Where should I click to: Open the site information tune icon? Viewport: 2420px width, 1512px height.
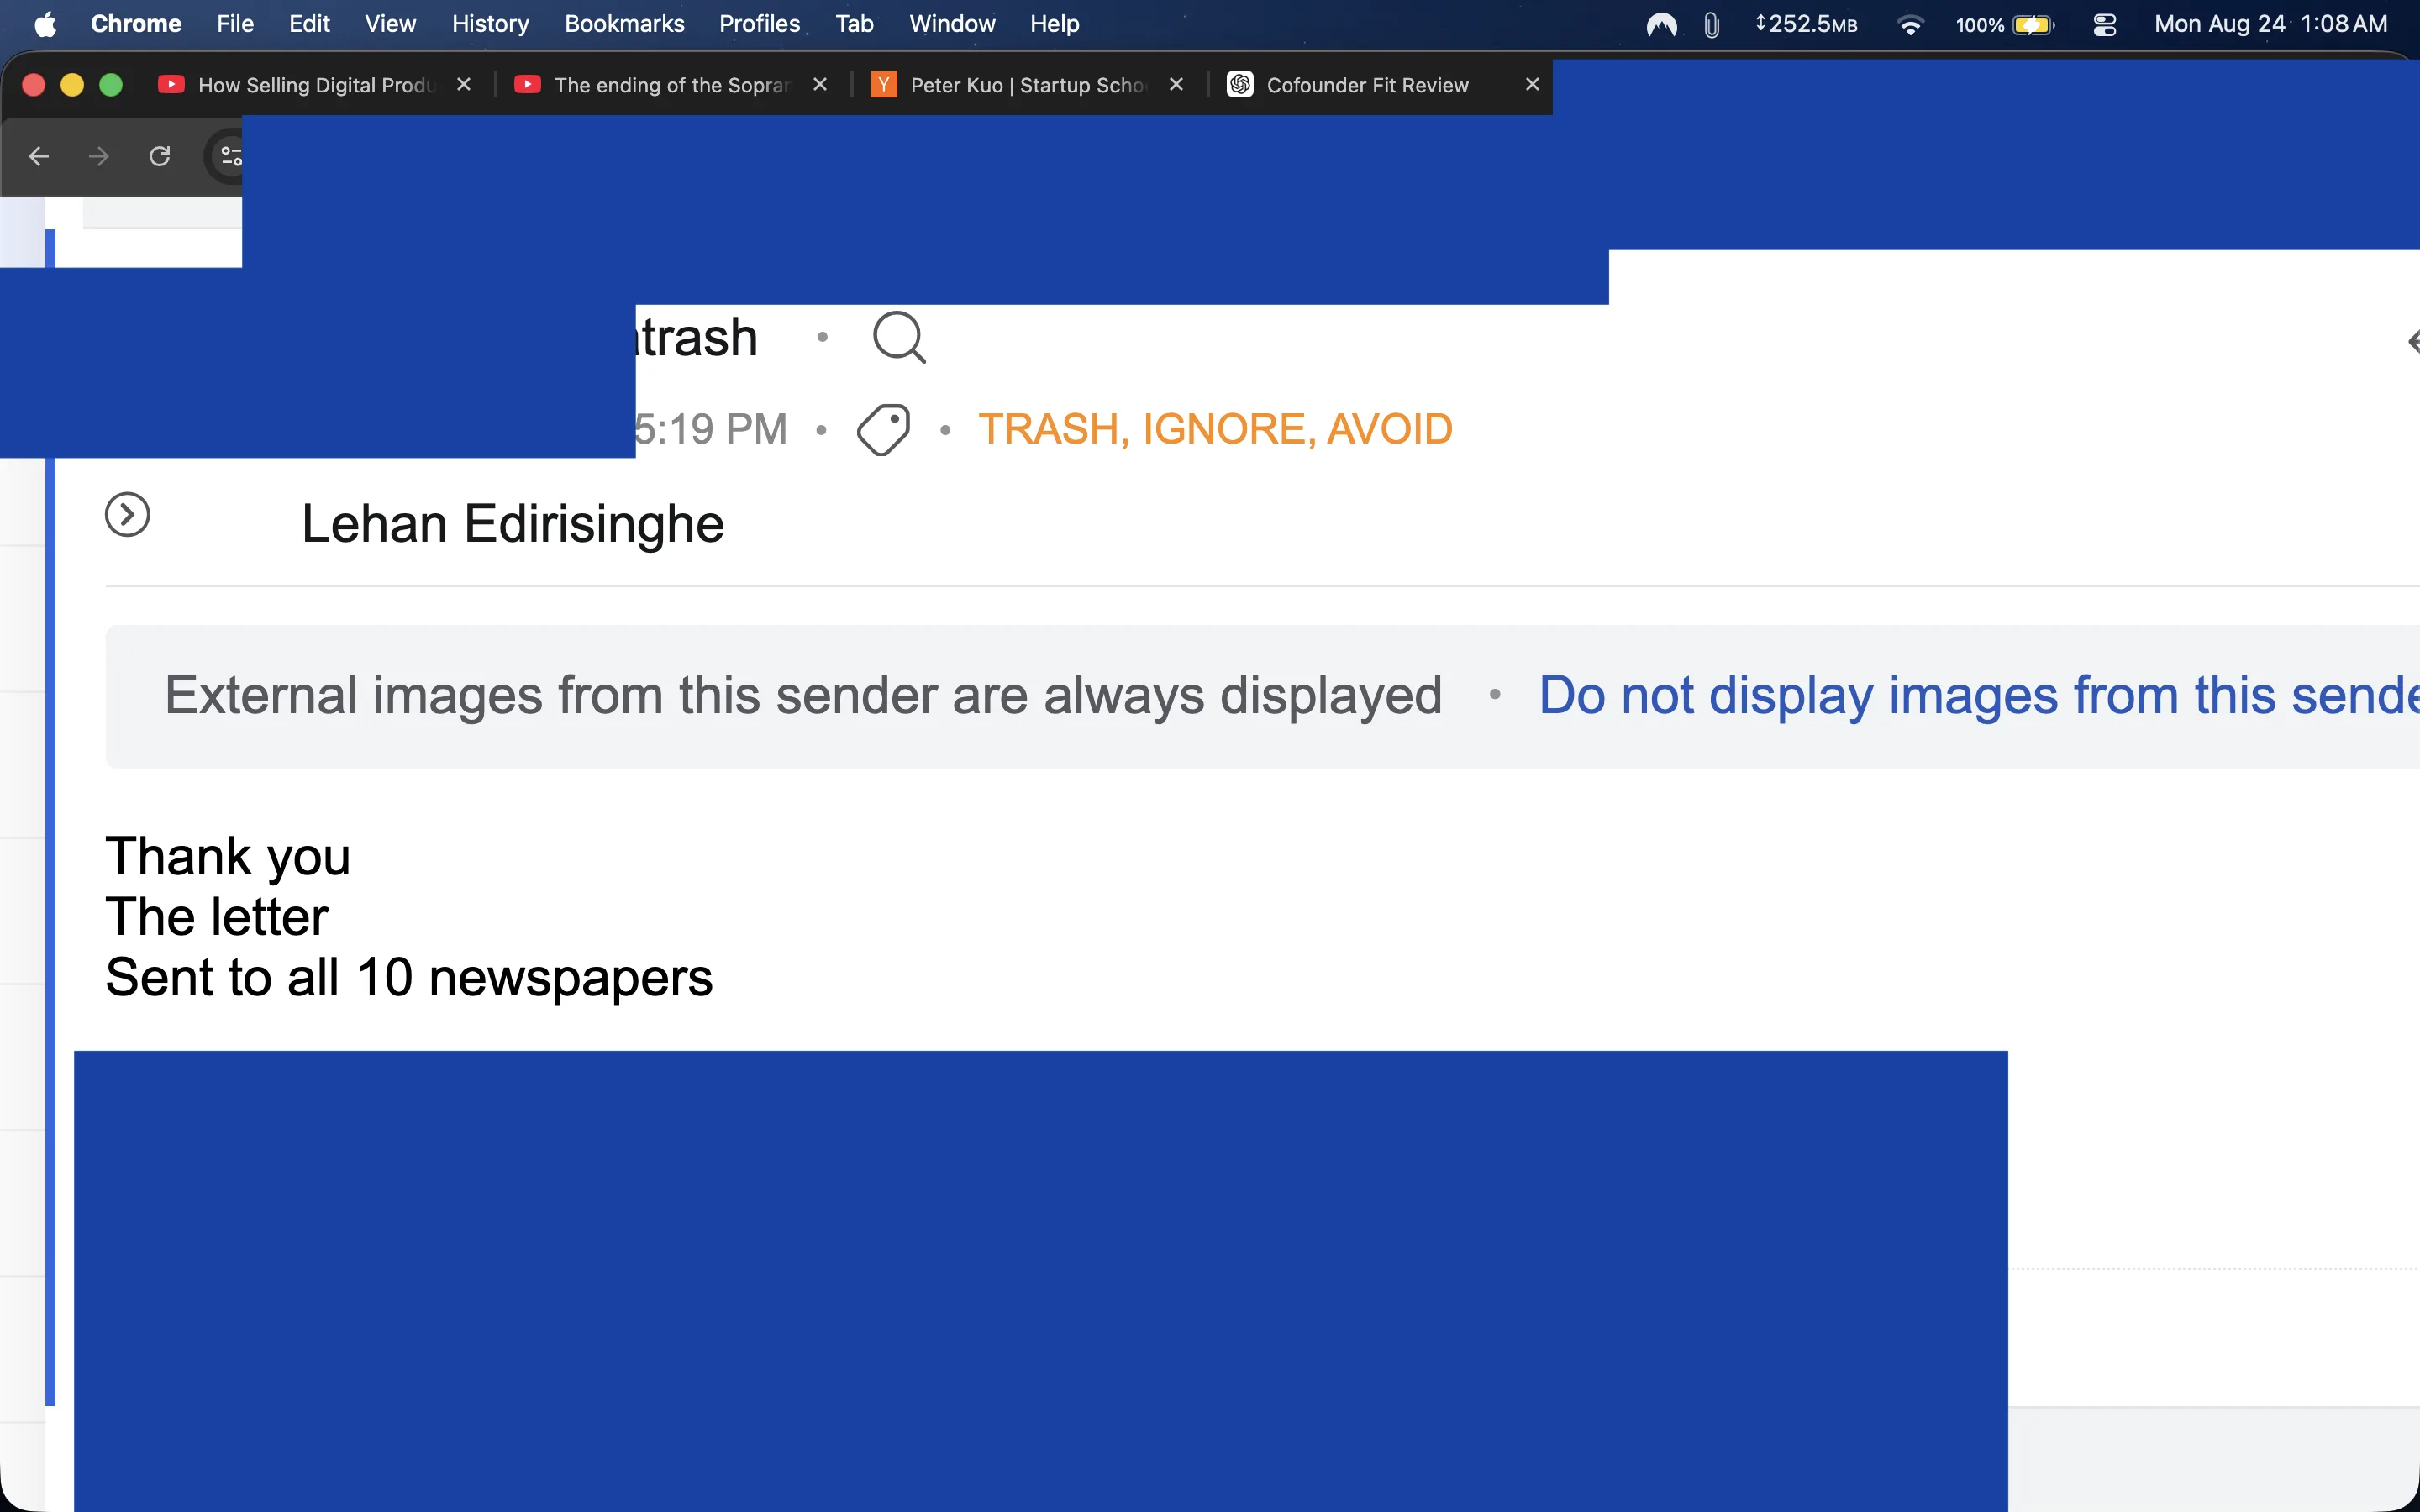point(230,156)
